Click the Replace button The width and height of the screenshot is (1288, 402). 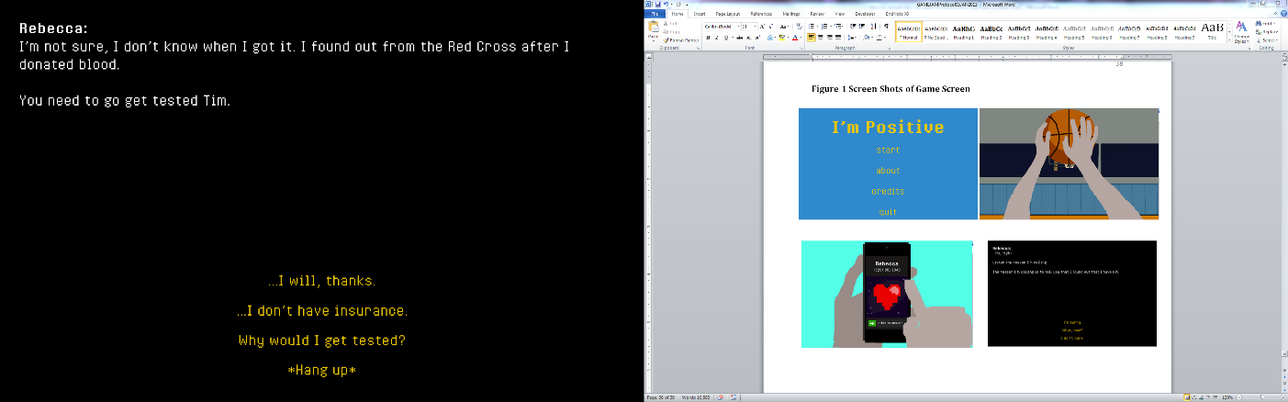pyautogui.click(x=1269, y=32)
